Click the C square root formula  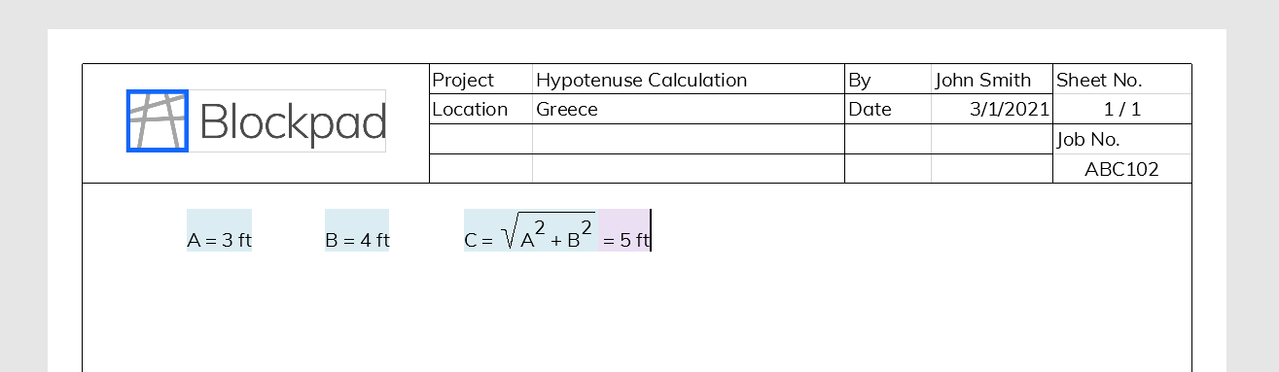pos(530,231)
